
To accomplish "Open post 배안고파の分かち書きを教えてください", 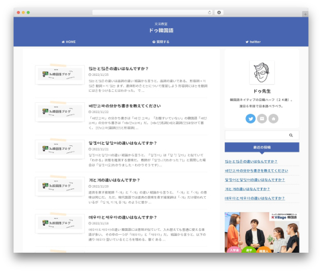I will (124, 106).
